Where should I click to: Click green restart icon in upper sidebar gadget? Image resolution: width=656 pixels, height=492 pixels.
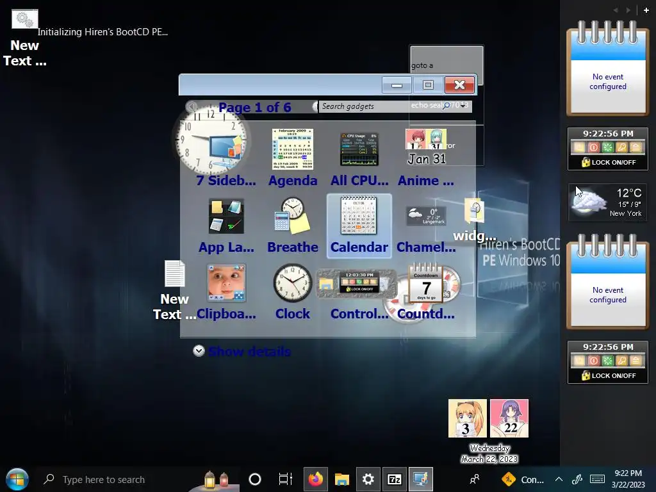(607, 147)
